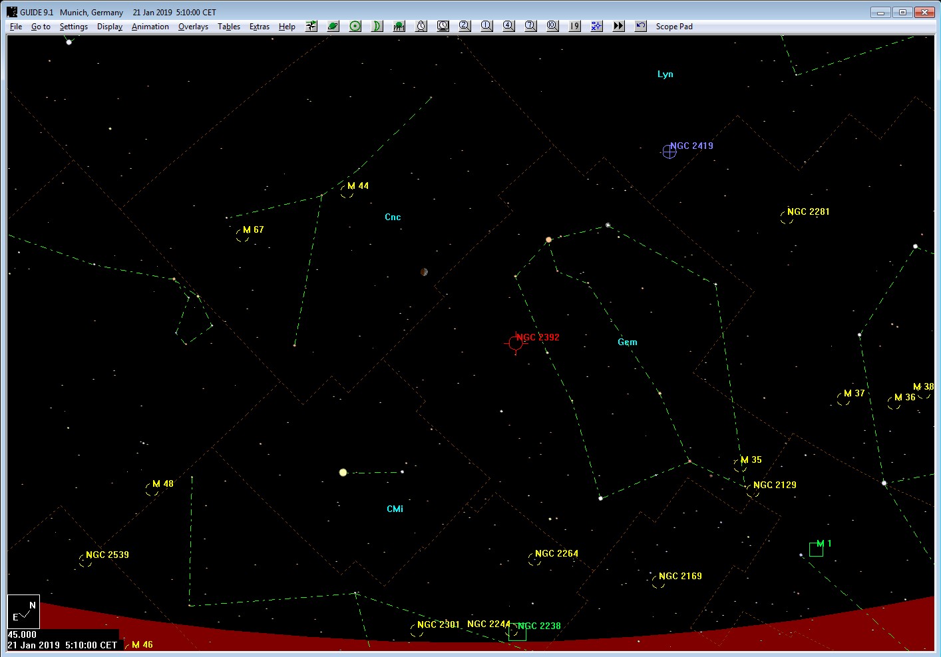This screenshot has width=941, height=657.
Task: Select open cluster M 67
Action: coord(242,235)
